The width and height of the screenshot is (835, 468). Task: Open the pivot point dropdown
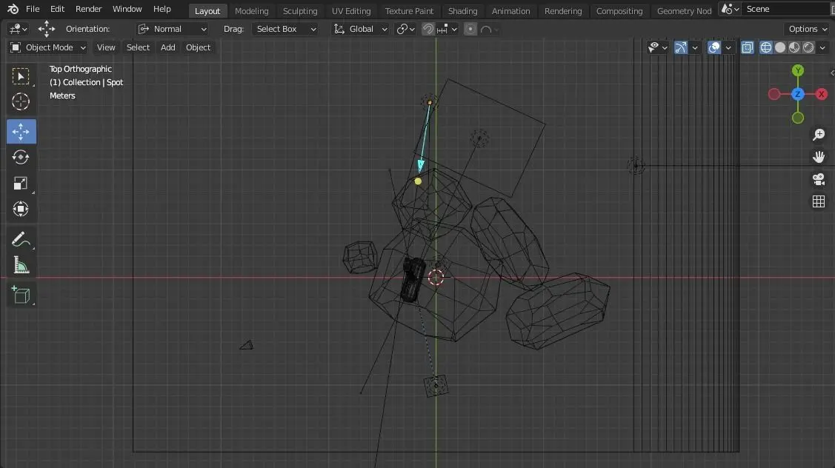click(x=405, y=29)
